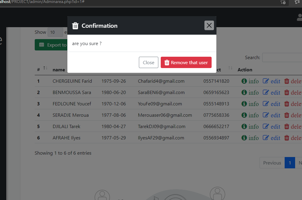Select phone number 0555148913
The width and height of the screenshot is (302, 200).
click(x=216, y=104)
